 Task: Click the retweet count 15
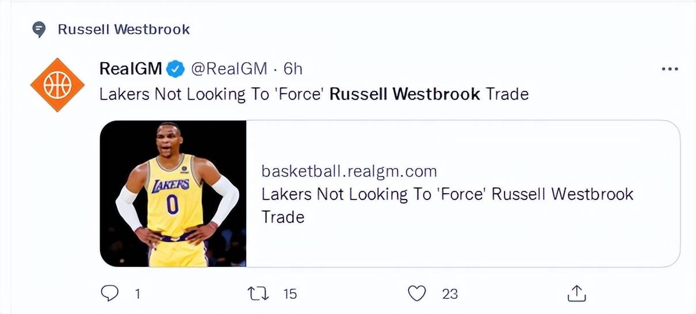pos(290,294)
